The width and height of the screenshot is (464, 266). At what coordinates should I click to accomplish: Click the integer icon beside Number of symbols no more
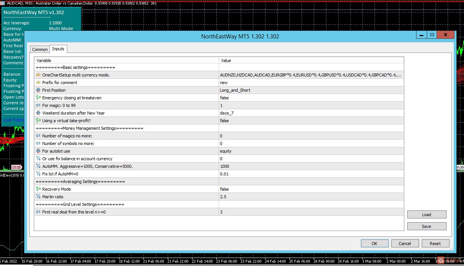click(x=38, y=143)
